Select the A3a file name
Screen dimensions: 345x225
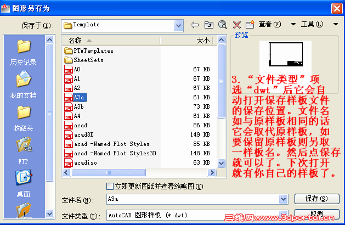pos(80,97)
